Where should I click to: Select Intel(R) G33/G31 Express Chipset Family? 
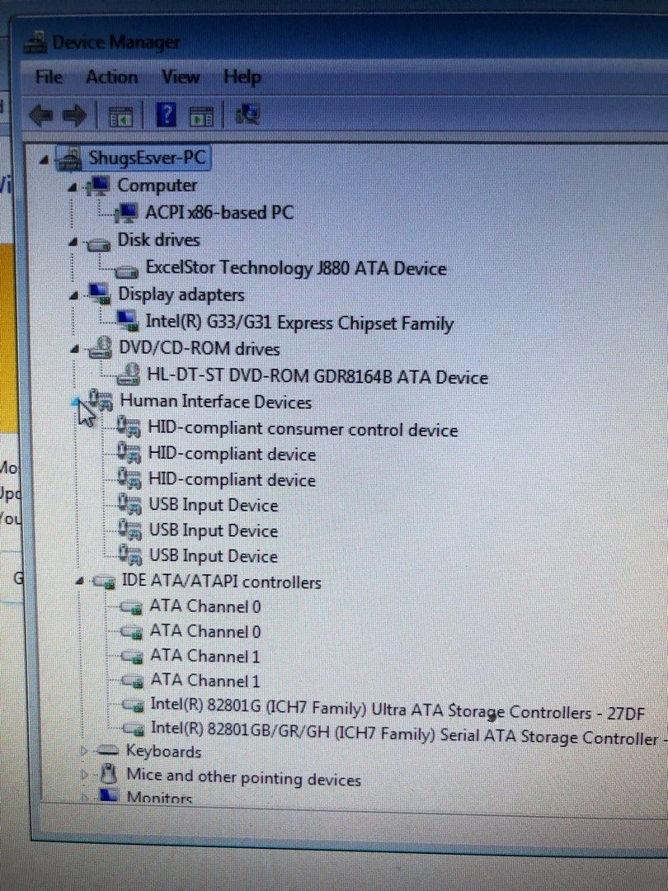pos(299,323)
